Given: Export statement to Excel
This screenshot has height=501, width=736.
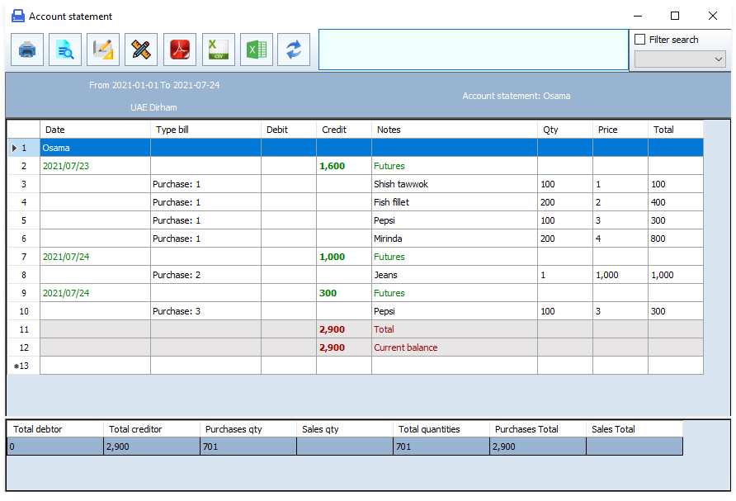Looking at the screenshot, I should click(x=256, y=50).
